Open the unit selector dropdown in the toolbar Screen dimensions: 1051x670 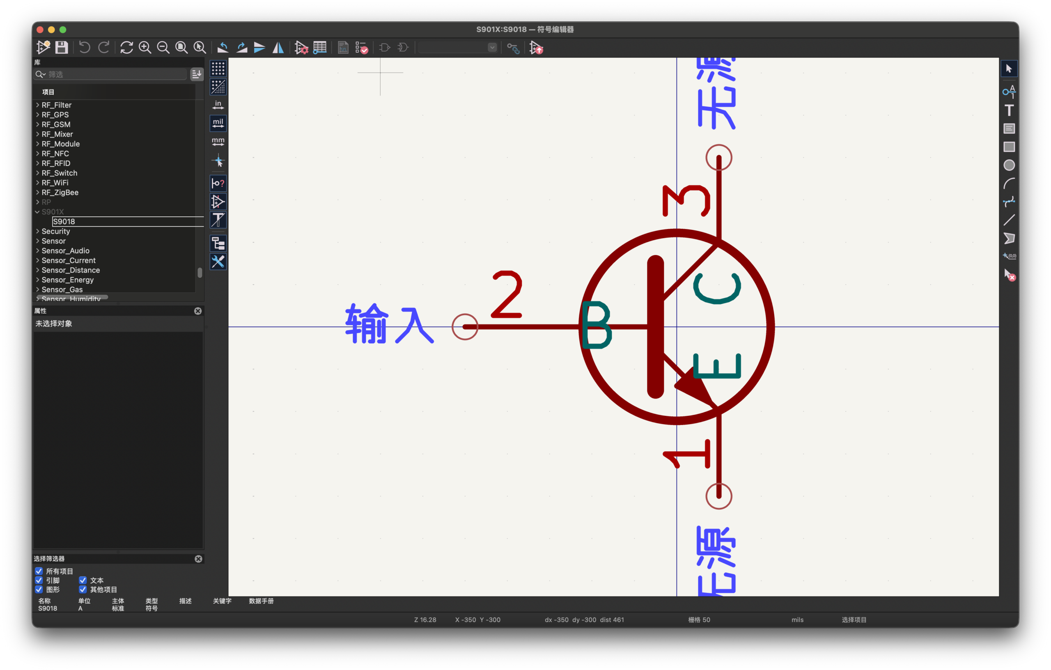(x=492, y=47)
